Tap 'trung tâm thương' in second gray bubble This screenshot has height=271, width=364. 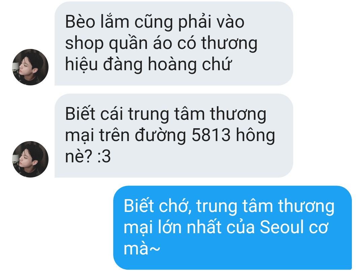coord(197,114)
